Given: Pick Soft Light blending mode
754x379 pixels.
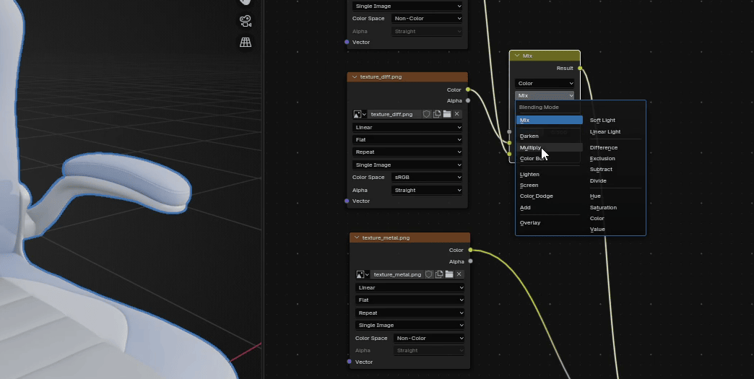Looking at the screenshot, I should [602, 120].
